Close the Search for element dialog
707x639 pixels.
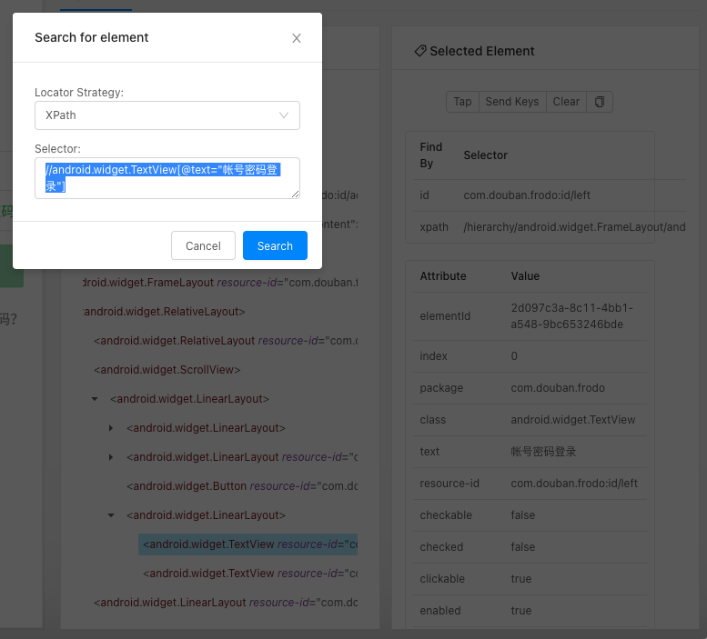coord(297,38)
